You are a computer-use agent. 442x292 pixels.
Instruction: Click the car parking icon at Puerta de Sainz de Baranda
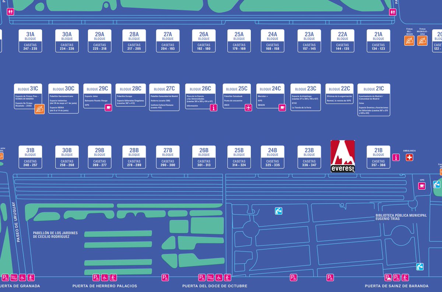pos(388,277)
